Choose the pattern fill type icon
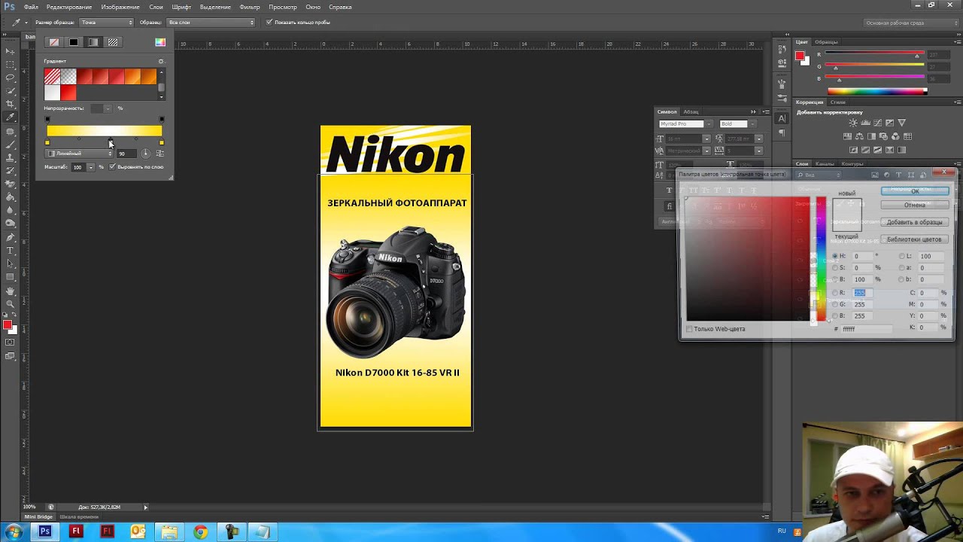The width and height of the screenshot is (963, 542). pyautogui.click(x=112, y=42)
